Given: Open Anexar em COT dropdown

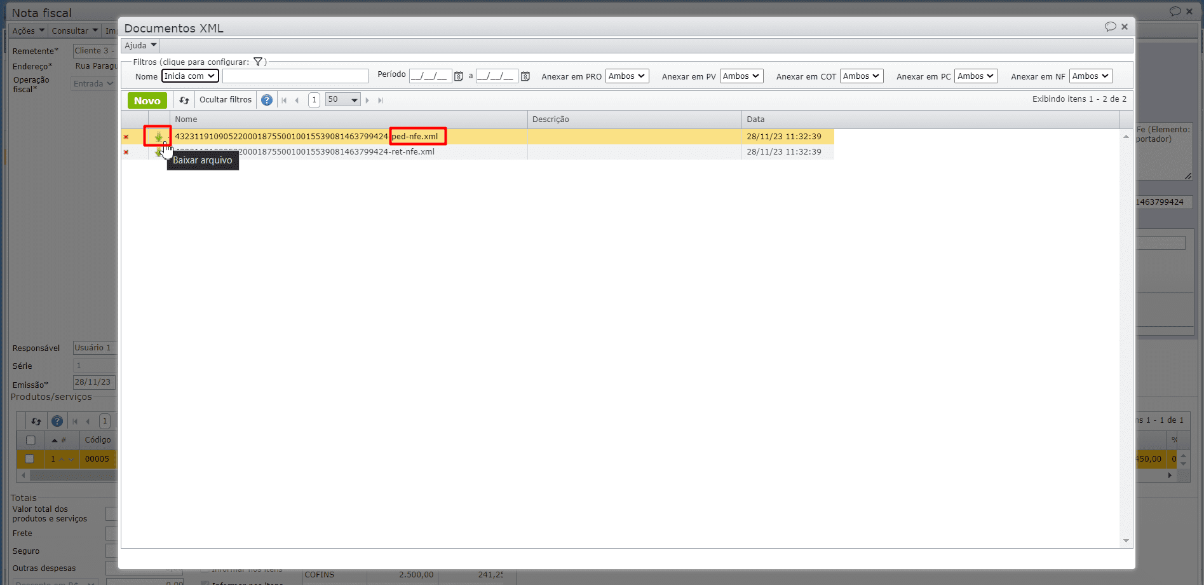Looking at the screenshot, I should pyautogui.click(x=862, y=76).
